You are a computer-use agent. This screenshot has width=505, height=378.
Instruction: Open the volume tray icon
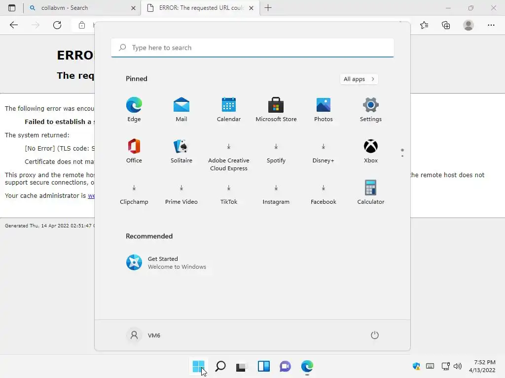457,366
